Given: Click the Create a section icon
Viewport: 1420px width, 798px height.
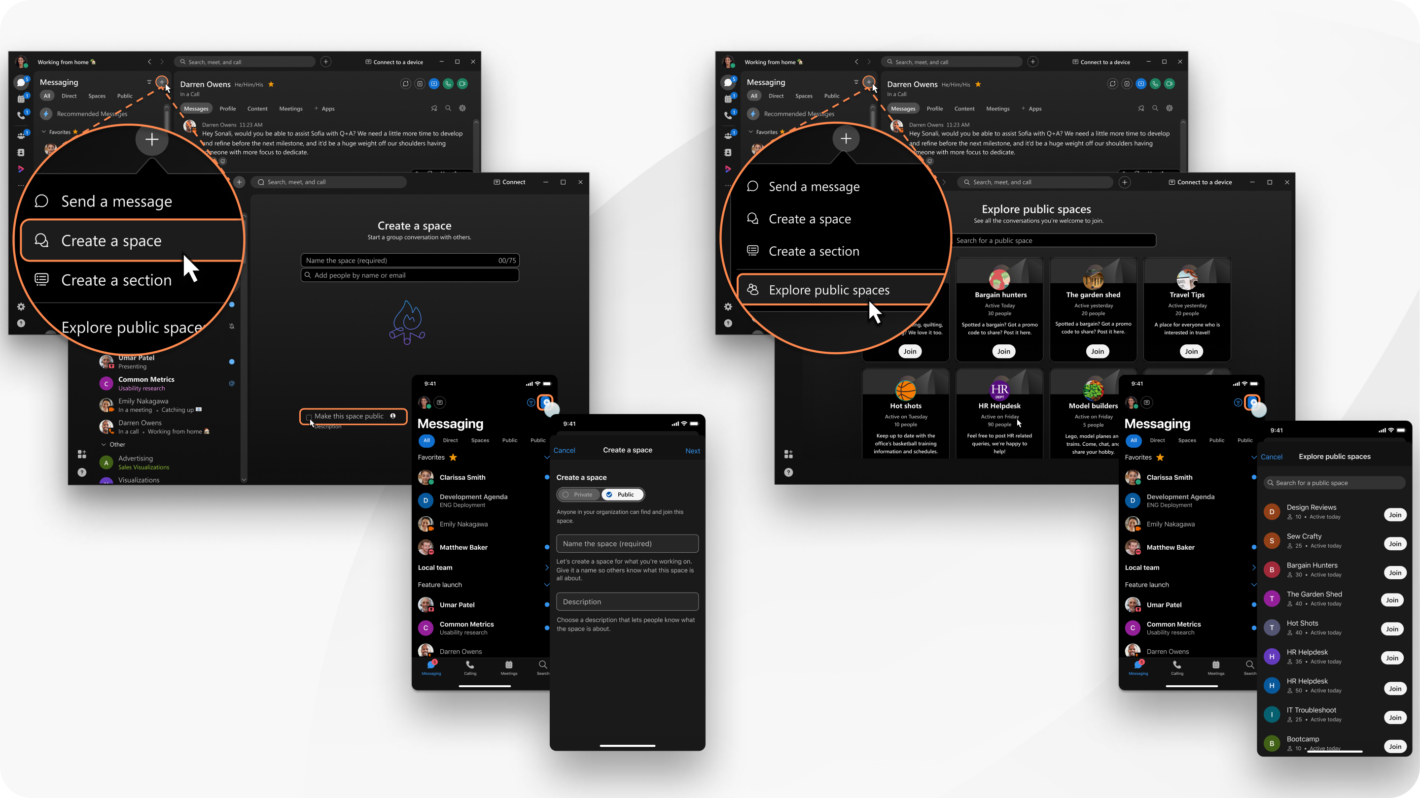Looking at the screenshot, I should click(42, 280).
